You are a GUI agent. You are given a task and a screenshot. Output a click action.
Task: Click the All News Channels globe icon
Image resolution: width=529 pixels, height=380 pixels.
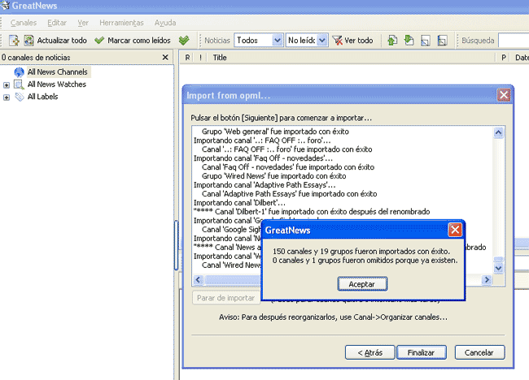click(x=20, y=72)
